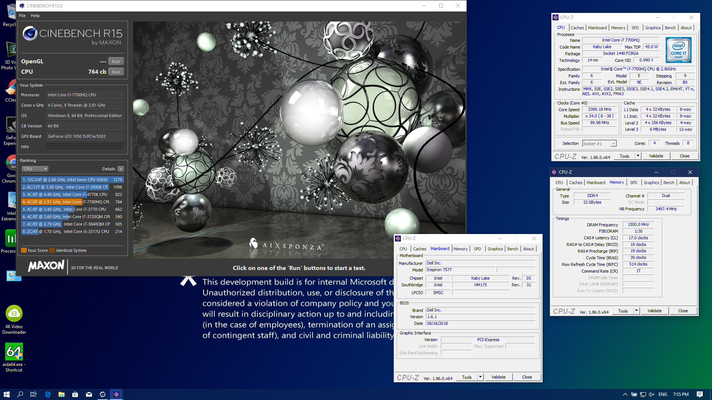Open the Start menu
The height and width of the screenshot is (400, 712).
[6, 394]
